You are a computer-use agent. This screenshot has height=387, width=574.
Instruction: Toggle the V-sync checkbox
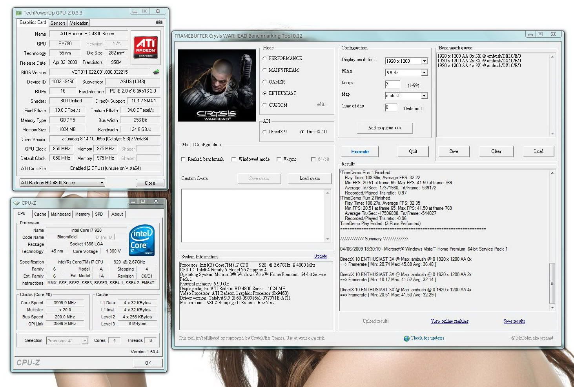(279, 159)
